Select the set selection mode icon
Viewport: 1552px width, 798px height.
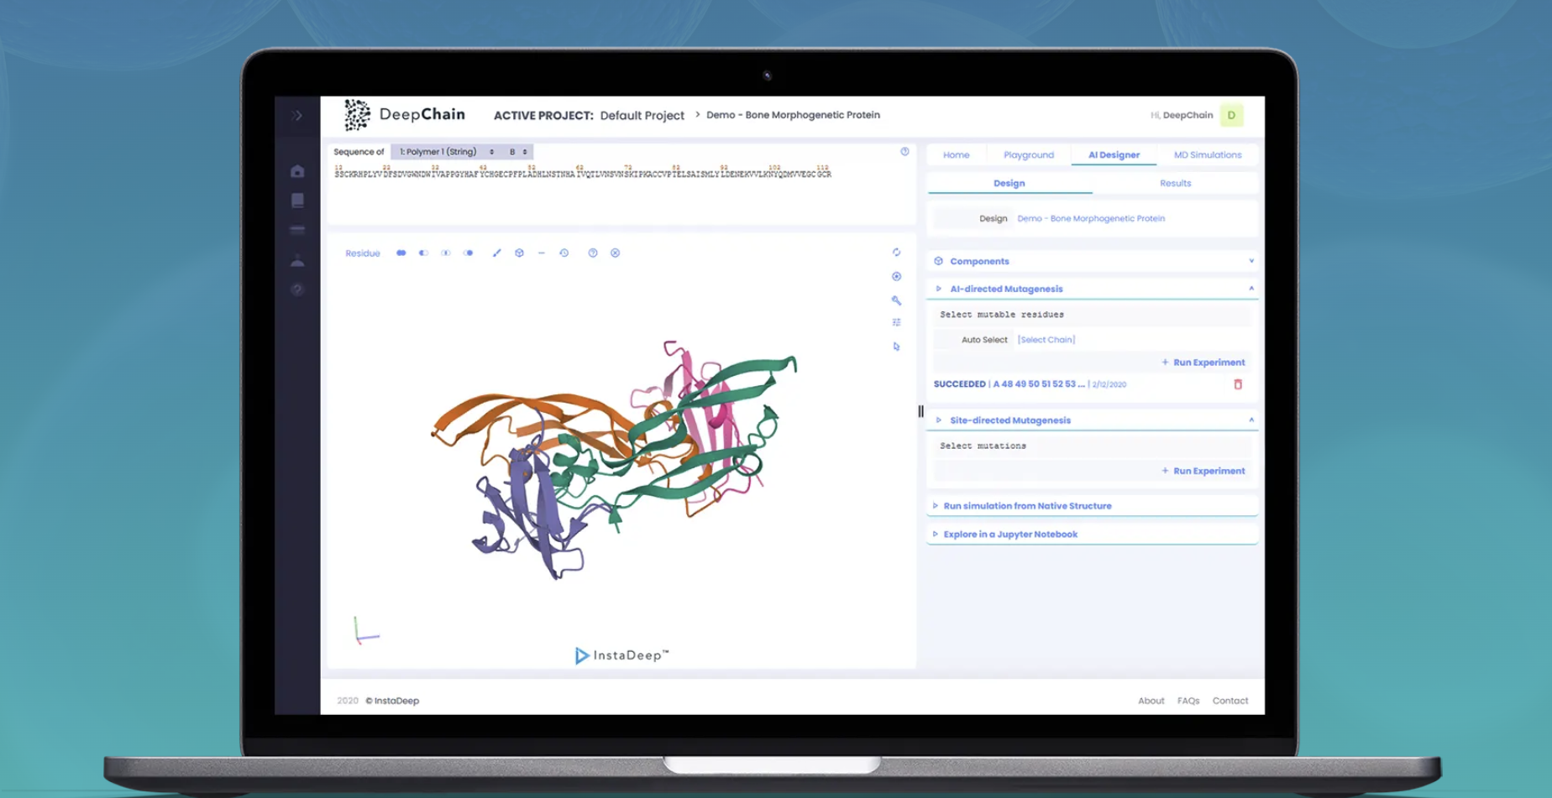[x=469, y=253]
